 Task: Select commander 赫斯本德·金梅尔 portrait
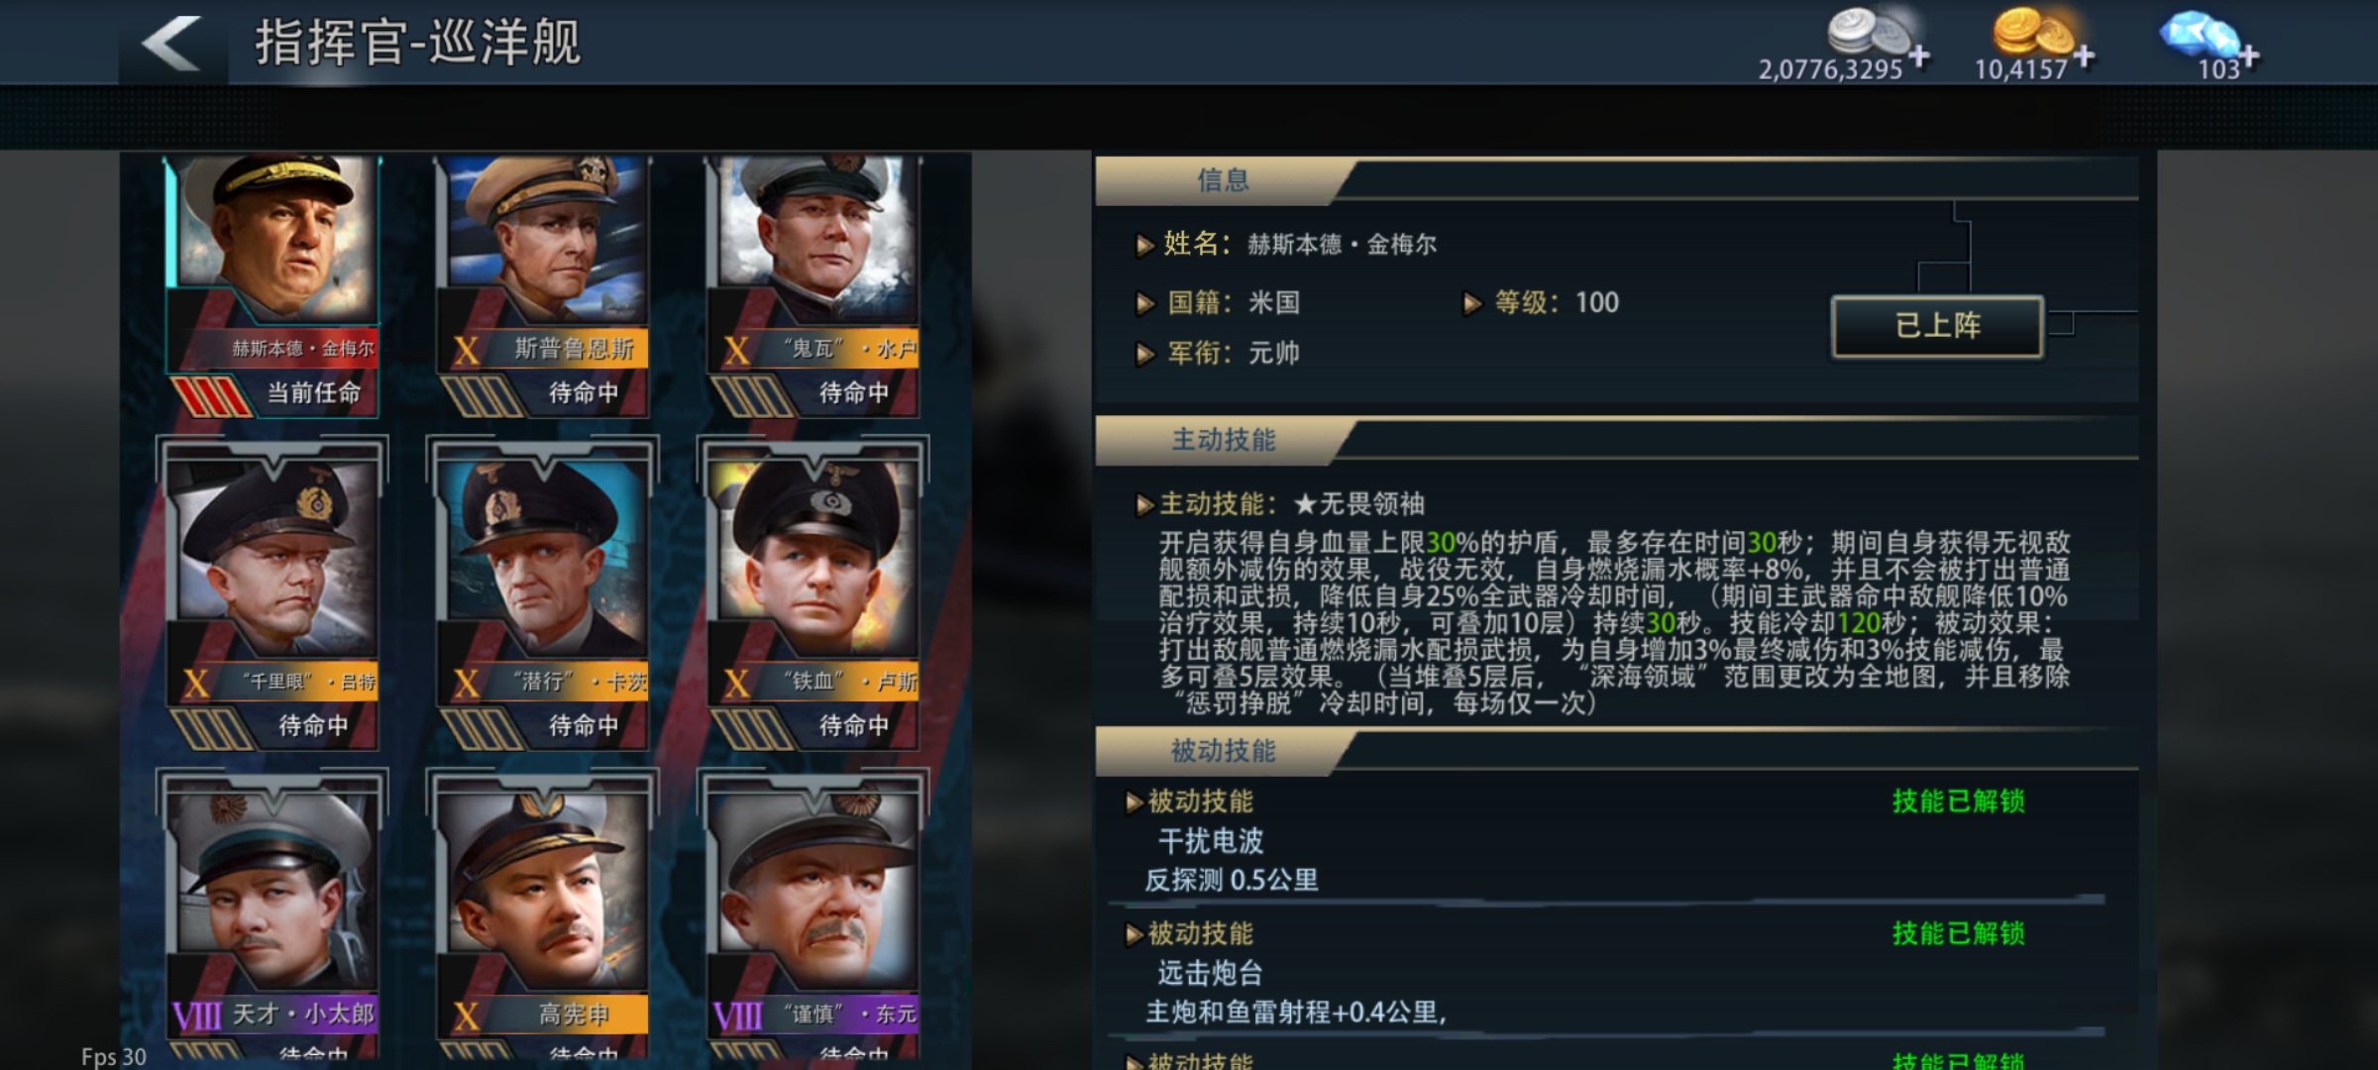(272, 284)
